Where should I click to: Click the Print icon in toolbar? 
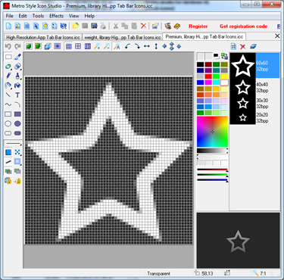[103, 26]
